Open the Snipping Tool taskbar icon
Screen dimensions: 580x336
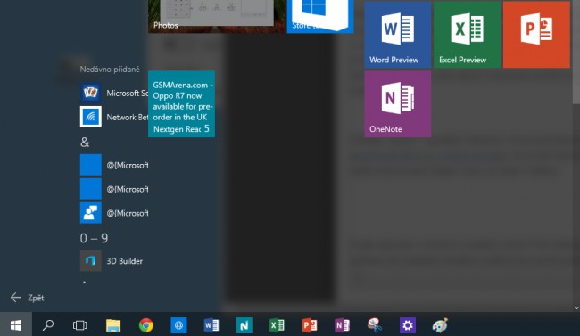pos(375,325)
